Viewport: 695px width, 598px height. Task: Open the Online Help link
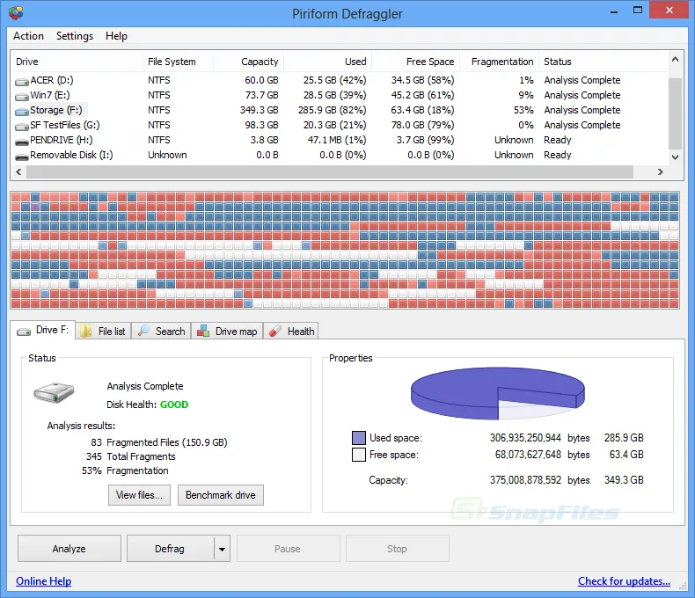tap(43, 580)
